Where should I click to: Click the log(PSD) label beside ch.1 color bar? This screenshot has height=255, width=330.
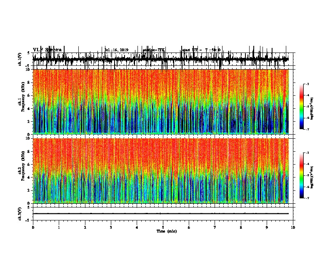coord(312,109)
